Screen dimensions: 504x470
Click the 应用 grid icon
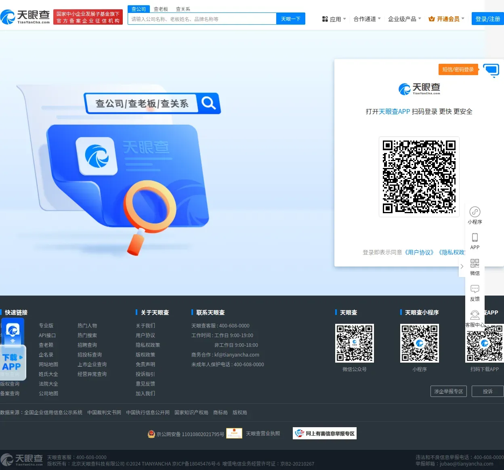[325, 19]
